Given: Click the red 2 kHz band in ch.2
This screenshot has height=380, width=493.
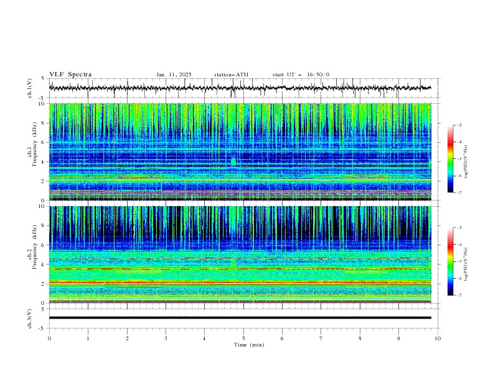Looking at the screenshot, I should [240, 283].
